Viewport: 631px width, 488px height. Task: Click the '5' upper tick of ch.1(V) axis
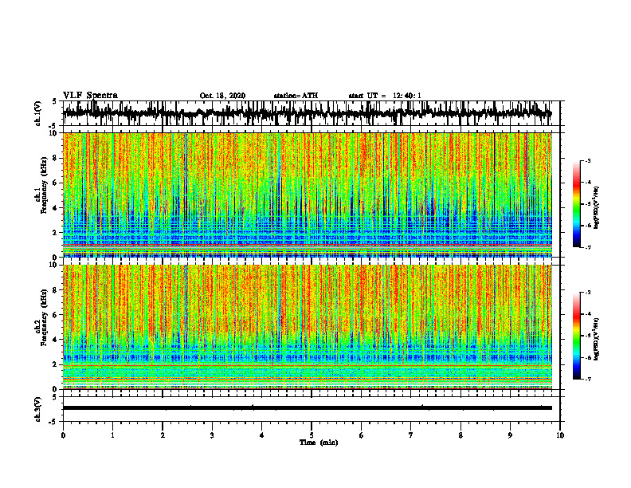(54, 101)
